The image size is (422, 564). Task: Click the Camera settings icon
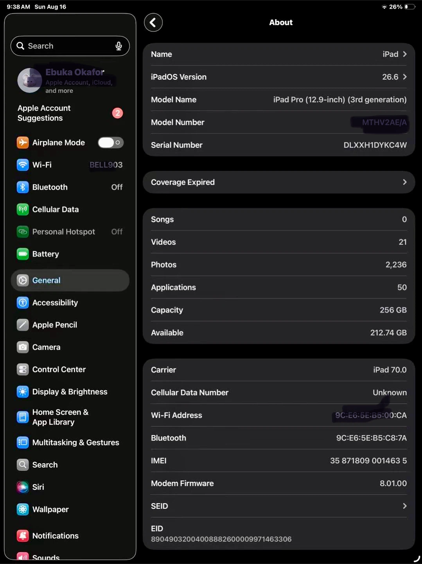pyautogui.click(x=23, y=347)
